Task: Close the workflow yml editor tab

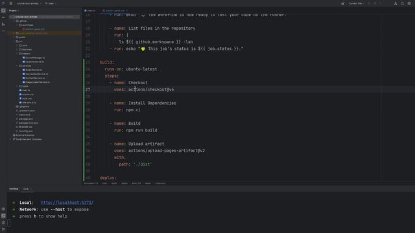Action: pos(127,10)
